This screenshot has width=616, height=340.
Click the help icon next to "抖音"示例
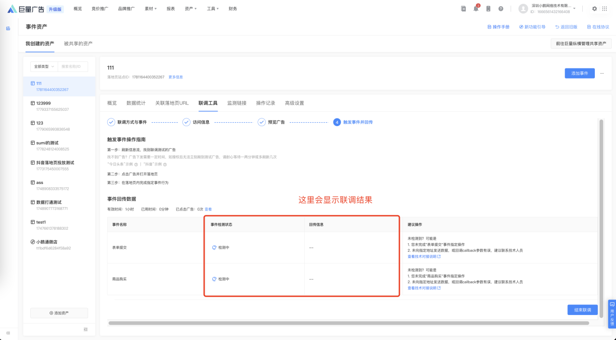pos(165,164)
